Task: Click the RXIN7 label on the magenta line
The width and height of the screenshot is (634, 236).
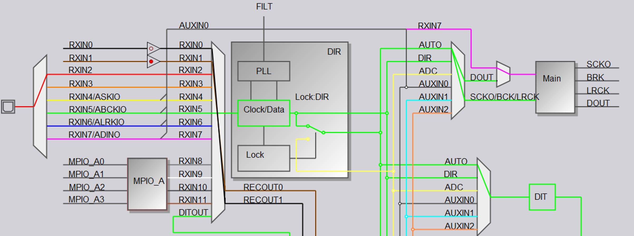Action: tap(430, 26)
